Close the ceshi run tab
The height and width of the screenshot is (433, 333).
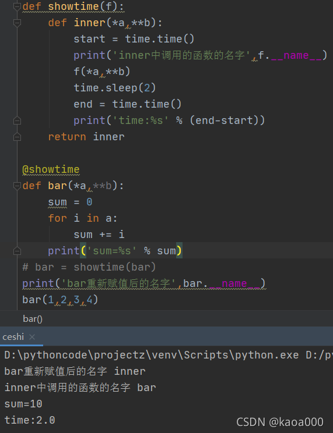pyautogui.click(x=32, y=337)
